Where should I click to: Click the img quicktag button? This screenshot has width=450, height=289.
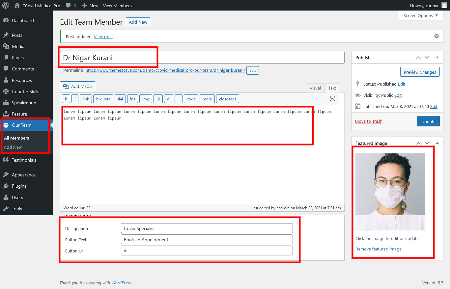tap(146, 99)
